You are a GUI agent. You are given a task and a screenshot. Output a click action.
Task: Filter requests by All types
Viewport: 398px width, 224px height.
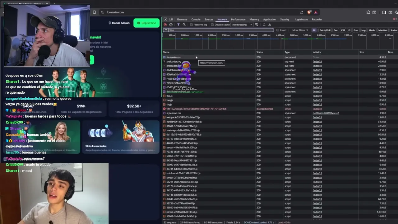coord(314,30)
